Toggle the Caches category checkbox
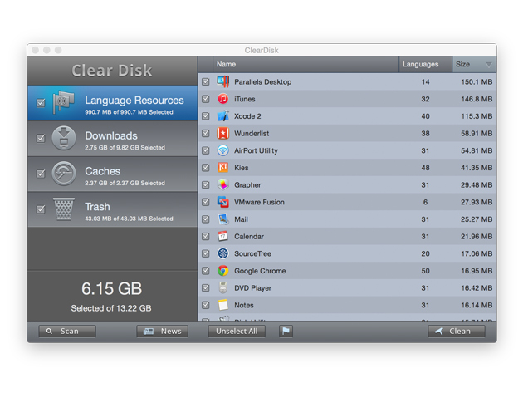 pos(41,174)
